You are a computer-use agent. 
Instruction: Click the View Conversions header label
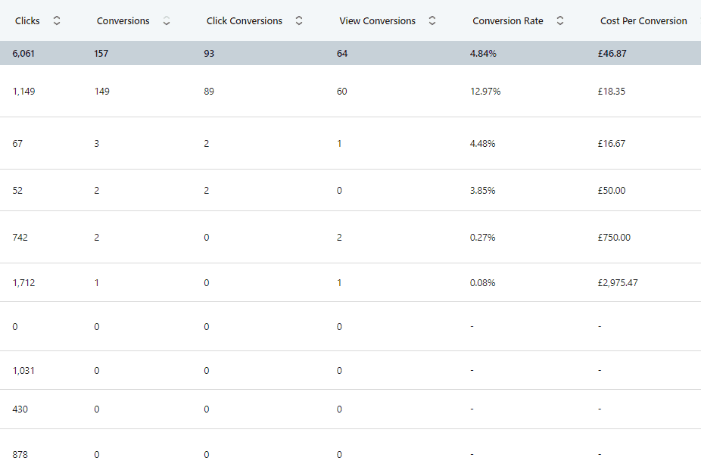pos(377,21)
